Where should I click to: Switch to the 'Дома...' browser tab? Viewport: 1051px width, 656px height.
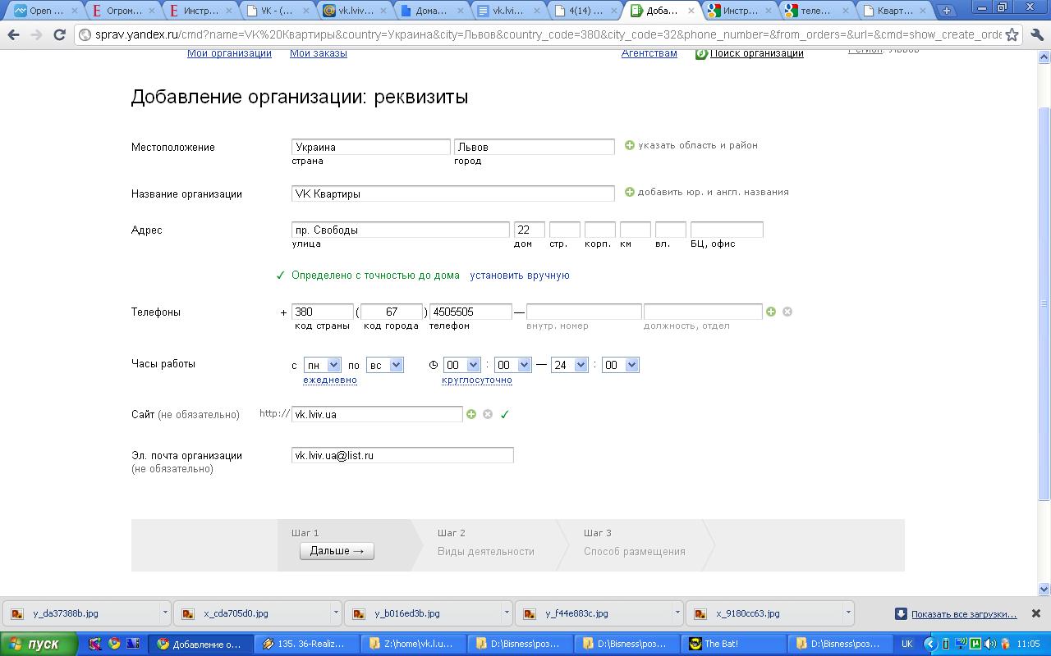tap(430, 11)
